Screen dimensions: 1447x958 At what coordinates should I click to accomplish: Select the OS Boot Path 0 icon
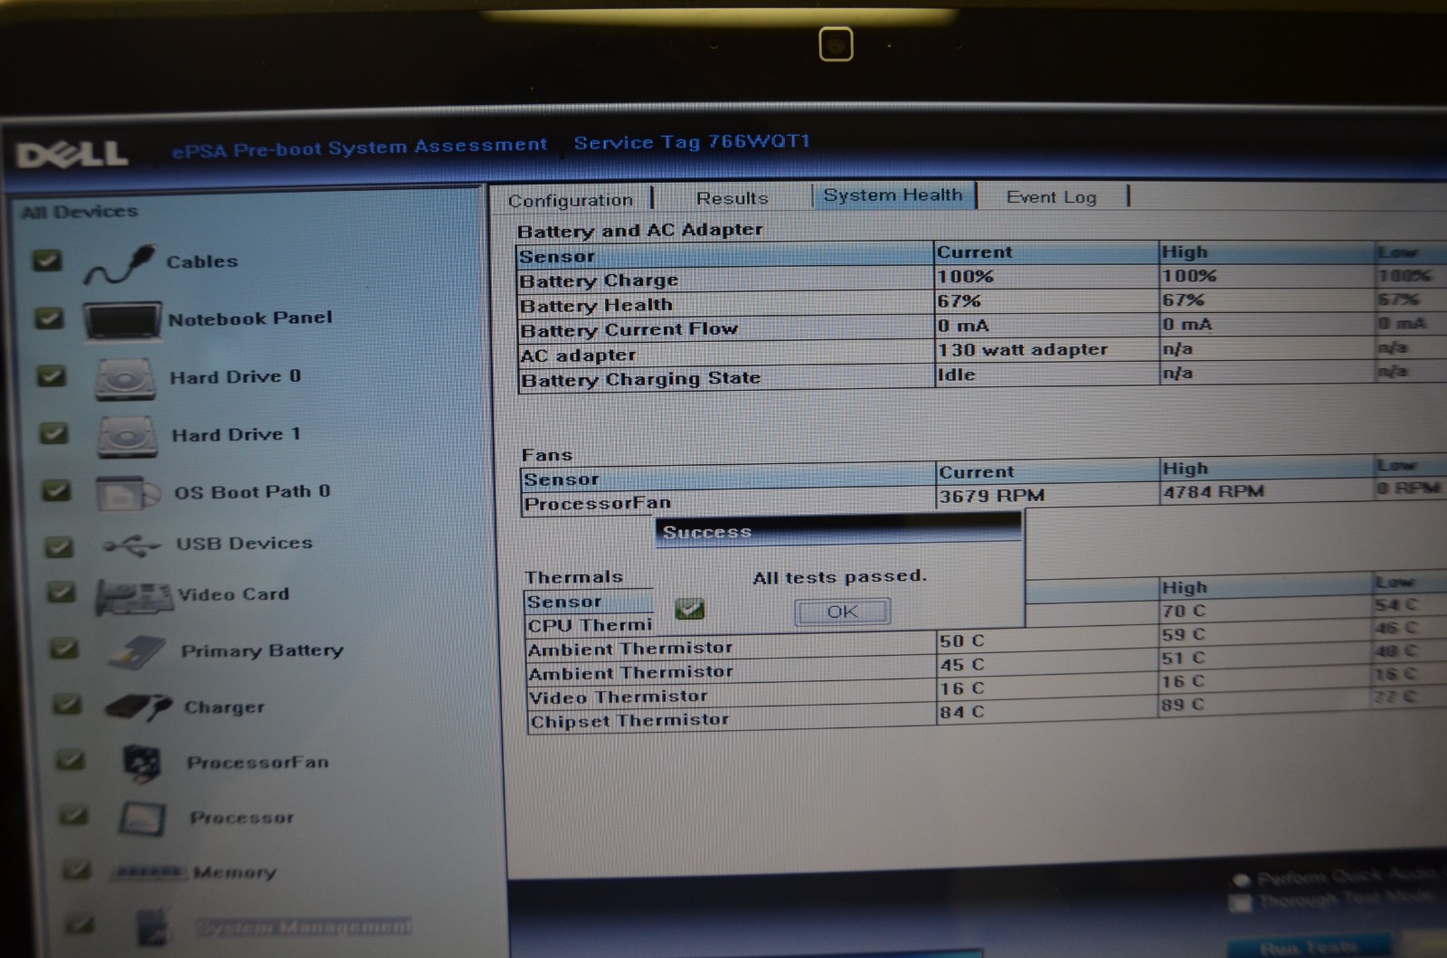click(129, 493)
